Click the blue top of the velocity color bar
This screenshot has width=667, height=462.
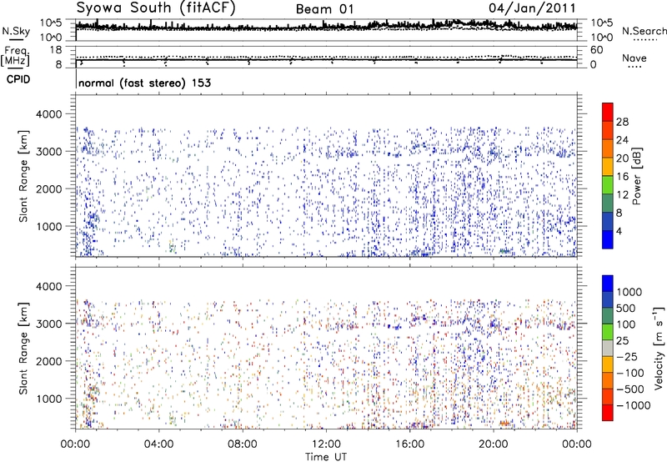pyautogui.click(x=608, y=284)
